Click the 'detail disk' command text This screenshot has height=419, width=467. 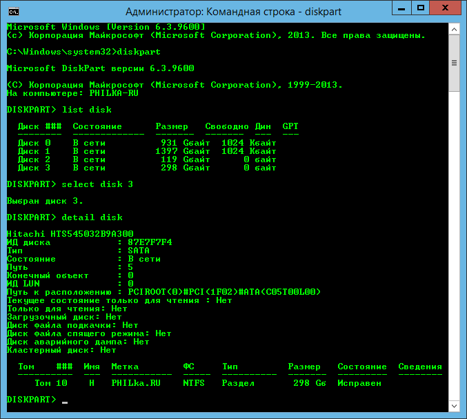click(x=92, y=217)
